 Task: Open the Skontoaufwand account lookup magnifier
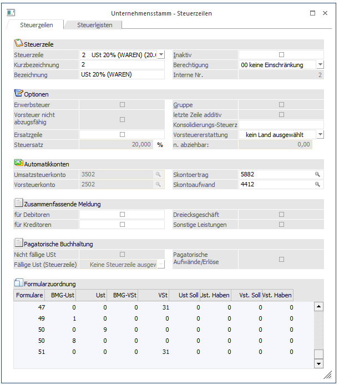[x=318, y=185]
